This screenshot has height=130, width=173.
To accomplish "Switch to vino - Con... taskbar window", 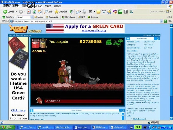I will tap(27, 128).
